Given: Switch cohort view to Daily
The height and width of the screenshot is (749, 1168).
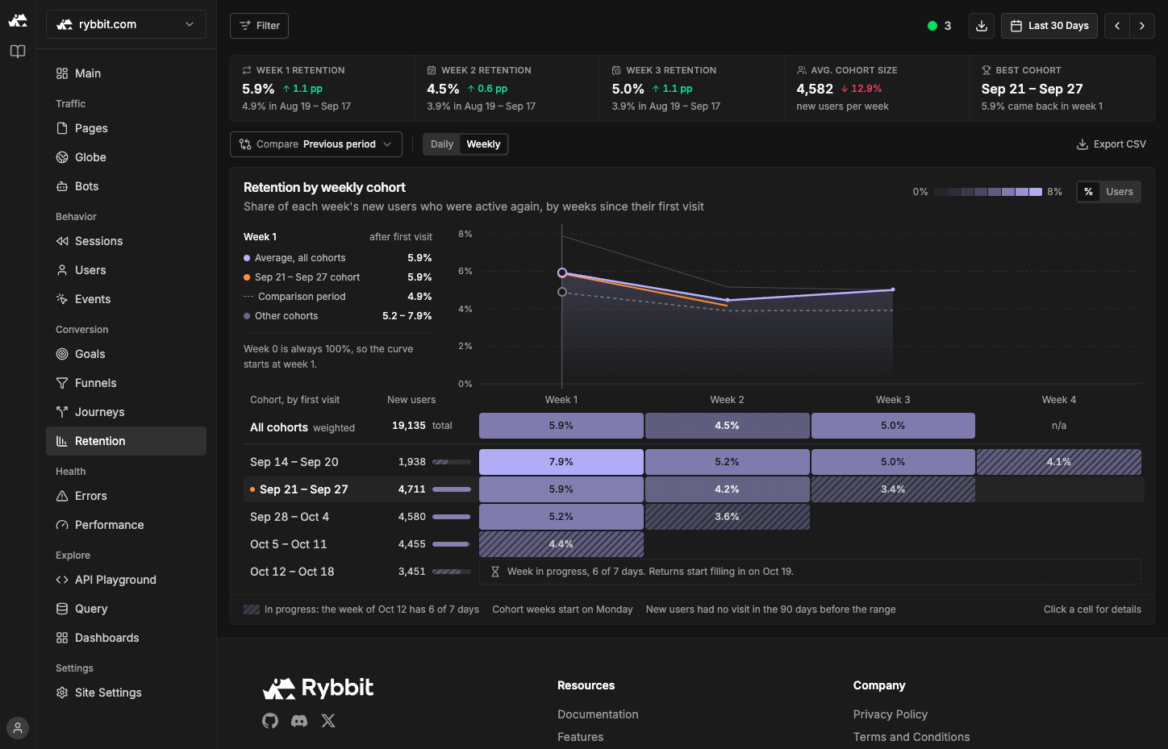Looking at the screenshot, I should pyautogui.click(x=442, y=144).
